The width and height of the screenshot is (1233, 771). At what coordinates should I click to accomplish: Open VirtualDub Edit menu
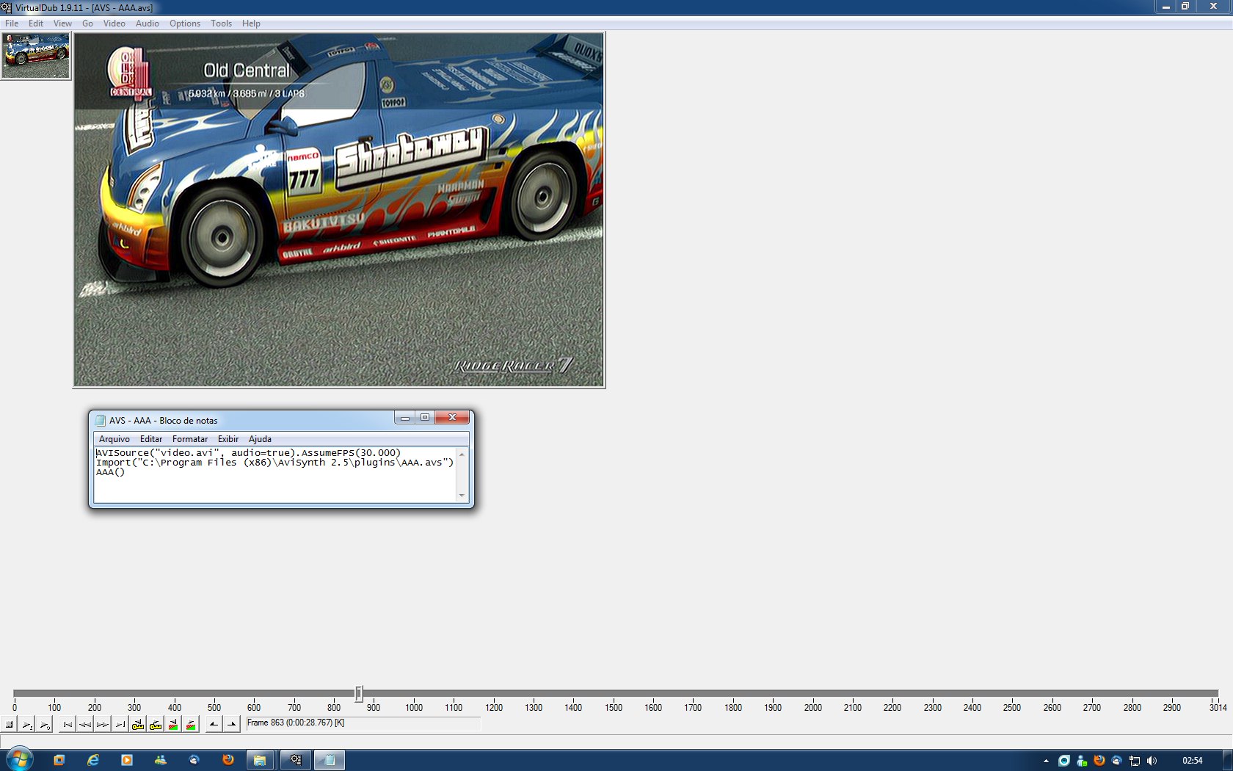36,23
